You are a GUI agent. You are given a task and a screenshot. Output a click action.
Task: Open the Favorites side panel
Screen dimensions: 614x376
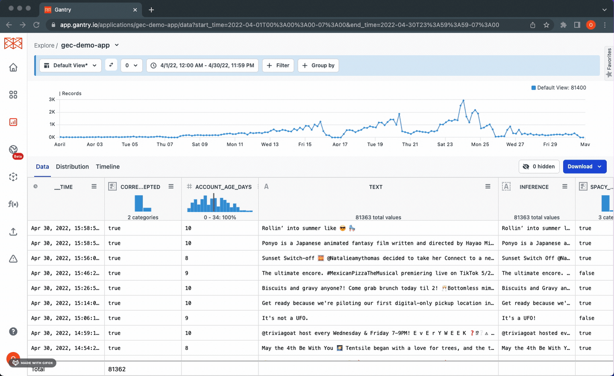609,62
